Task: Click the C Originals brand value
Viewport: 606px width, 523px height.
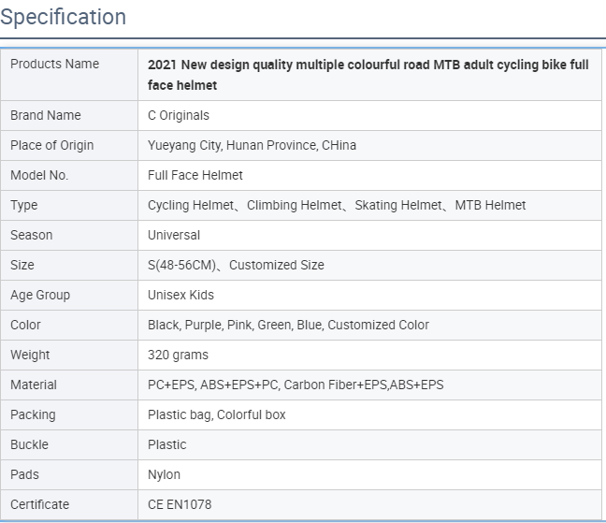Action: point(179,115)
